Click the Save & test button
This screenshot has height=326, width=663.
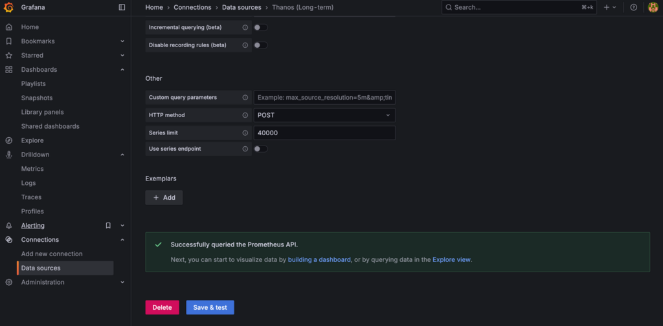click(210, 307)
